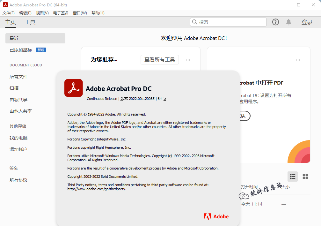This screenshot has width=321, height=226.
Task: Click the help question mark icon
Action: (x=275, y=22)
